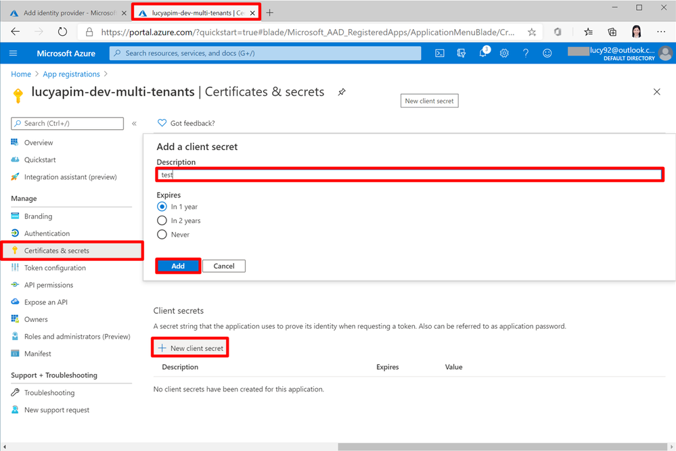This screenshot has height=451, width=676.
Task: Open Expose an API menu item
Action: [46, 302]
